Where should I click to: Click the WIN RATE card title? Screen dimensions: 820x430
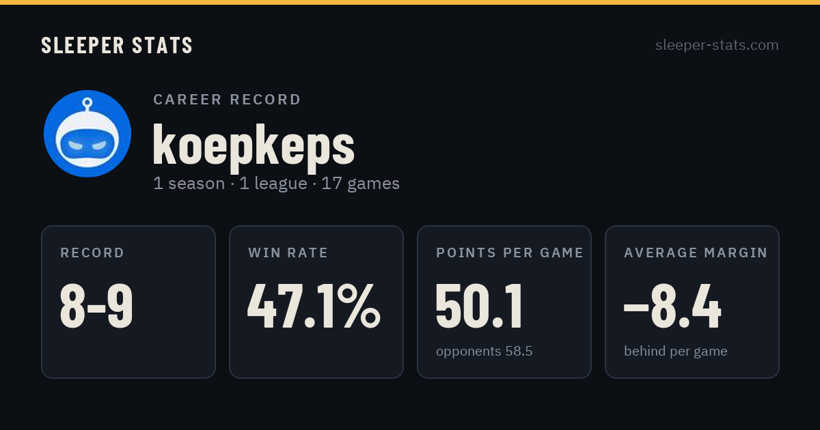[x=288, y=253]
